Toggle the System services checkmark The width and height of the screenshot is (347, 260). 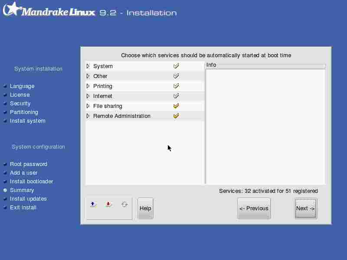click(176, 66)
